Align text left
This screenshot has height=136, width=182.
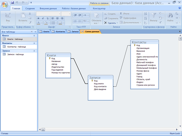pyautogui.click(x=53, y=18)
